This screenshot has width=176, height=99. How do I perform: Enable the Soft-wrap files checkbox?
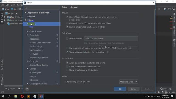[67, 38]
